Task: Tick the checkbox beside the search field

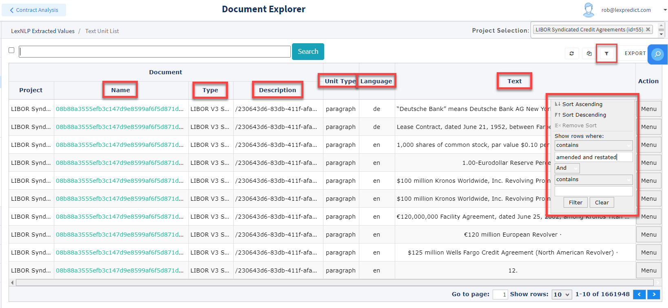Action: [x=11, y=50]
